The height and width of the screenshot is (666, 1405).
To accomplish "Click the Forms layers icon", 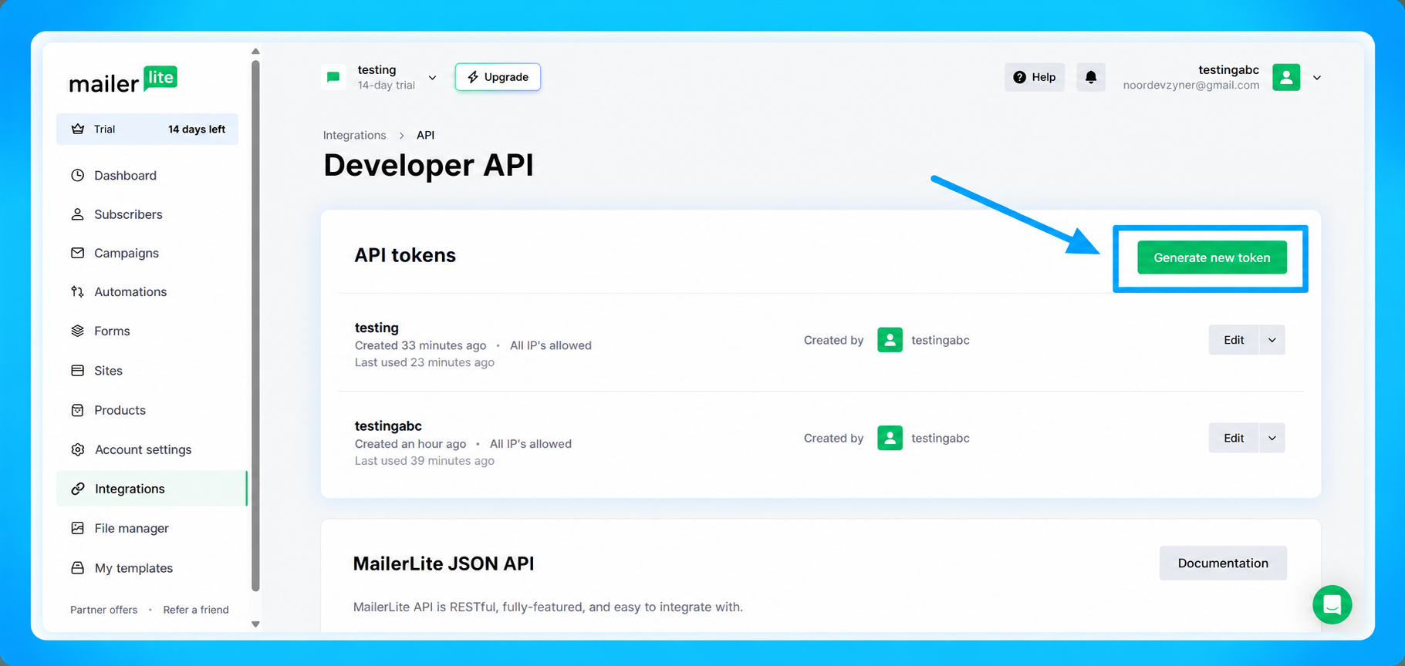I will pyautogui.click(x=77, y=331).
